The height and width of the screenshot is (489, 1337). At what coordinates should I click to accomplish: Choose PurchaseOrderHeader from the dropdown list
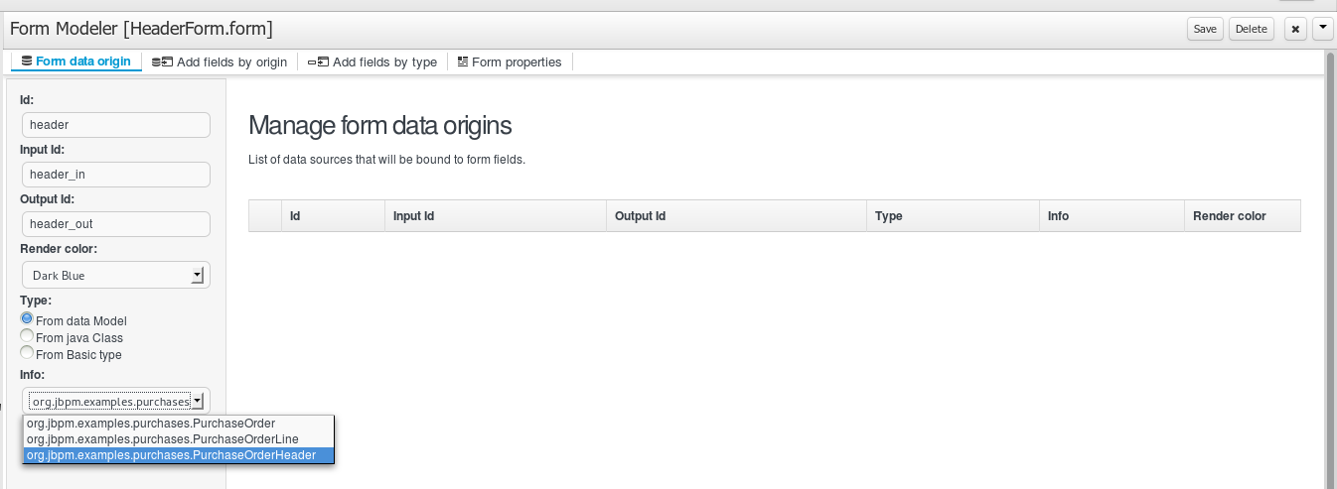pos(171,455)
